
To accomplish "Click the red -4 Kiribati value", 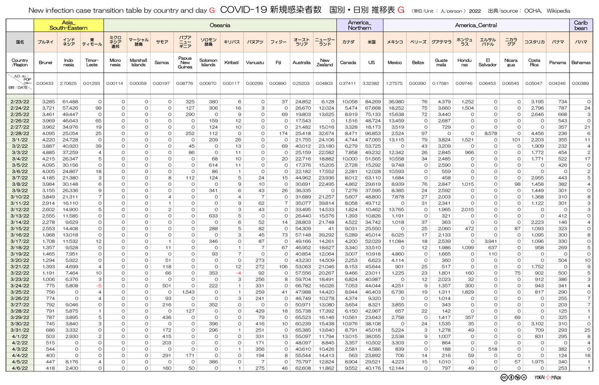I will tap(239, 272).
